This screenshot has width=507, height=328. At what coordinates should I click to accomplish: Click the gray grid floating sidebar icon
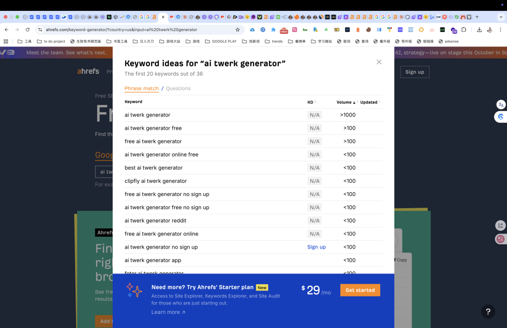pos(500,226)
